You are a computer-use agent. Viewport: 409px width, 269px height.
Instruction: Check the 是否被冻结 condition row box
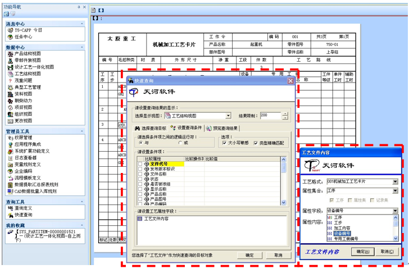(x=140, y=184)
